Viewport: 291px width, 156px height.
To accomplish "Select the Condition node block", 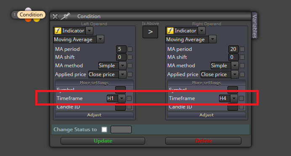I will (x=31, y=15).
